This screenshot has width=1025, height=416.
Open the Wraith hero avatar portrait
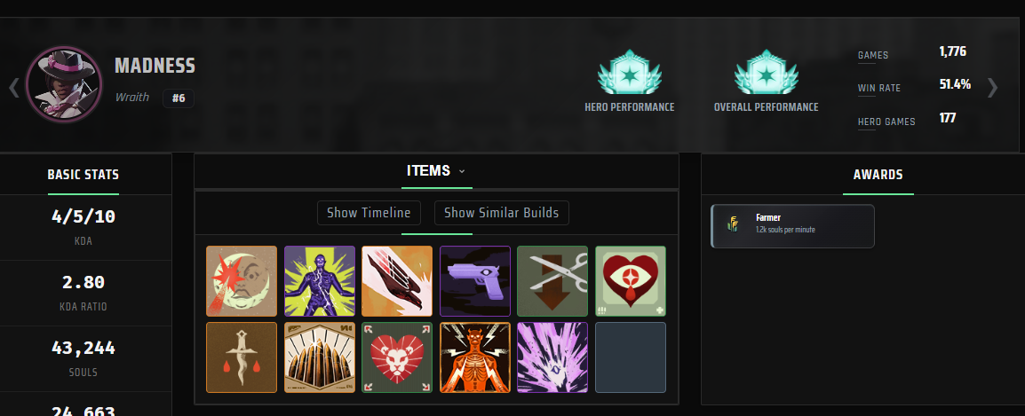[x=63, y=84]
